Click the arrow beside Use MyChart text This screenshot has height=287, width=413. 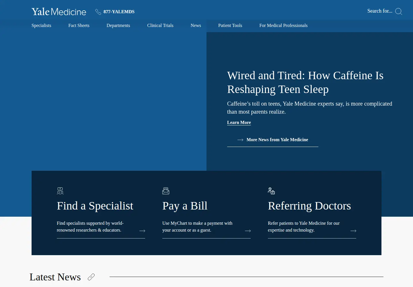[248, 231]
